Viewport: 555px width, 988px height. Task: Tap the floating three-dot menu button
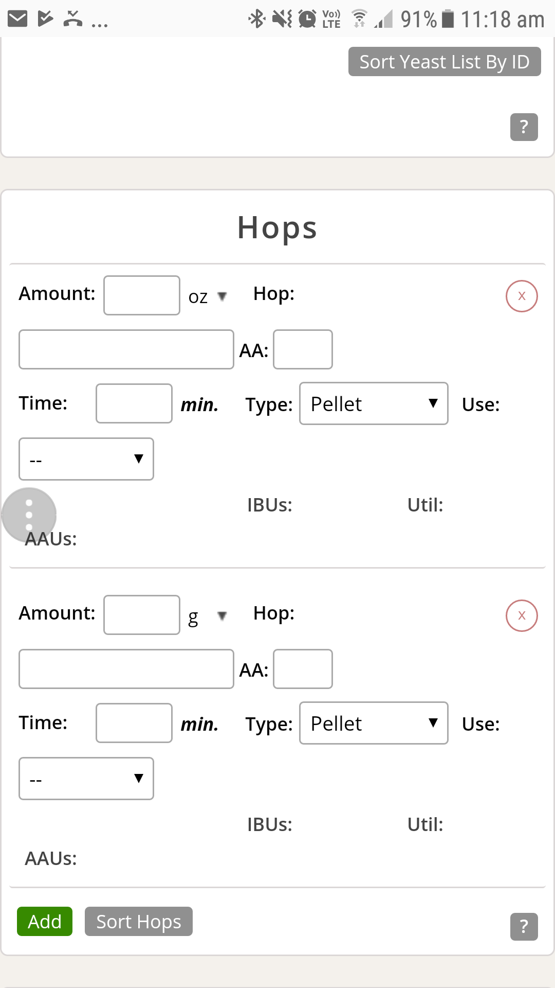click(29, 515)
